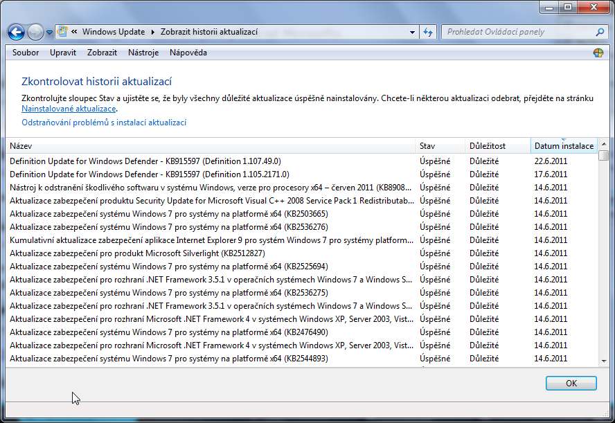Screen dimensions: 615x423
Task: Open the Zobrazit menu
Action: click(102, 53)
